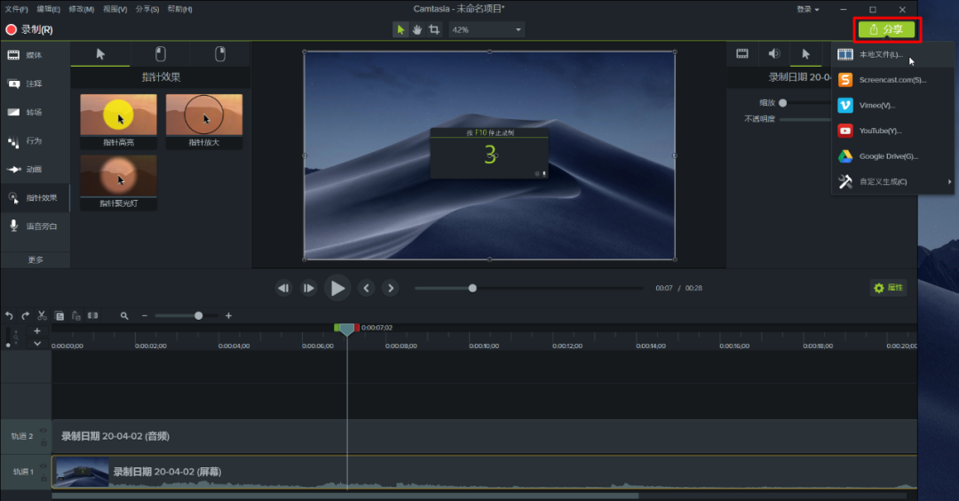Screen dimensions: 959x501
Task: Open the 语音旁白 voice narration panel
Action: 35,227
